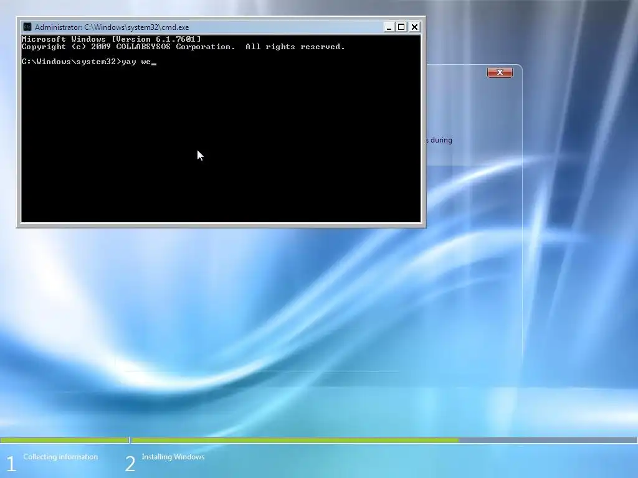The height and width of the screenshot is (478, 638).
Task: Click the 'Installing Windows' step label
Action: click(x=173, y=457)
